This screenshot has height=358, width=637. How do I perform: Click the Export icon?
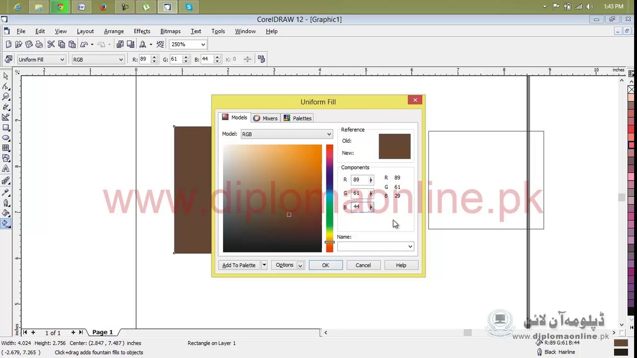click(130, 44)
